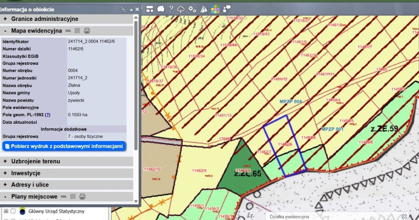
Task: Click the Nazwa gminy value Ujsoły
Action: [74, 93]
